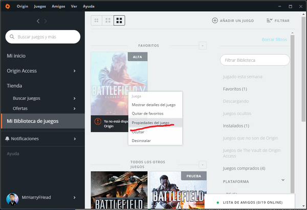This screenshot has width=307, height=210.
Task: Click Juegos ocultos filter
Action: coord(237,113)
